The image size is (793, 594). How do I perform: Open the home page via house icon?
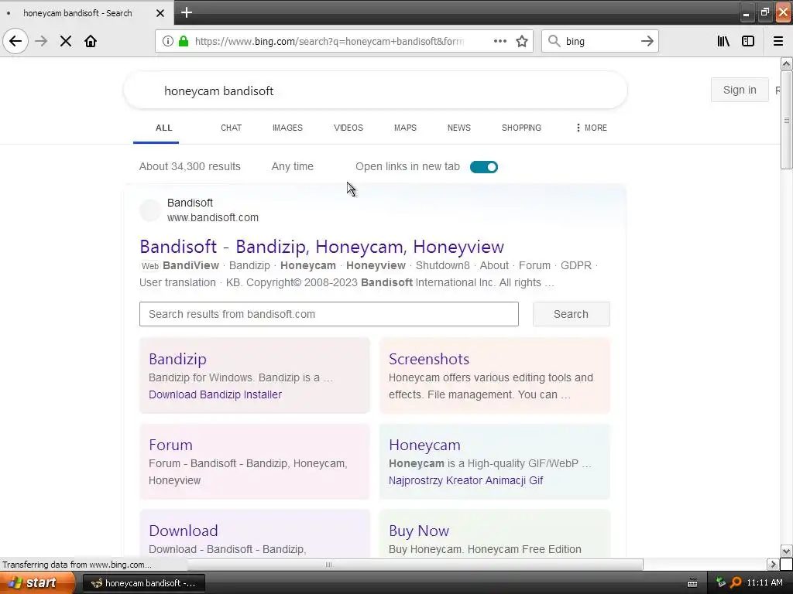[91, 41]
